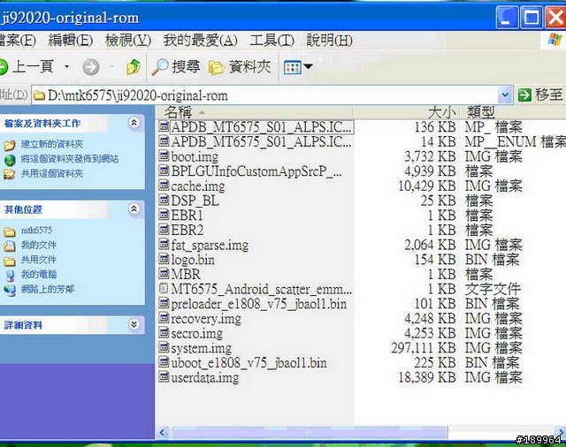Sort by the 名稱 column header
566x447 pixels.
[x=255, y=112]
